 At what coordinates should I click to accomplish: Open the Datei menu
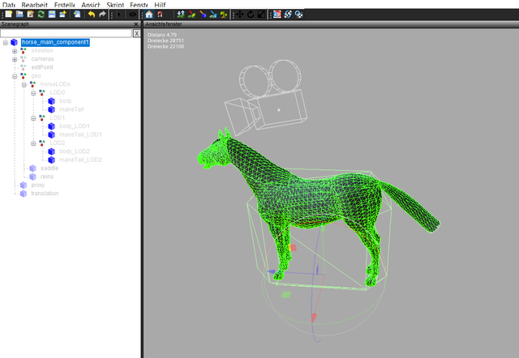pos(9,5)
